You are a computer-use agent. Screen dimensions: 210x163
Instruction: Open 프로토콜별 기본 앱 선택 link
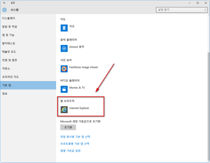75,144
